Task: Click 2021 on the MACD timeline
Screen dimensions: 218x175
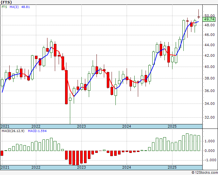Action: pyautogui.click(x=5, y=167)
